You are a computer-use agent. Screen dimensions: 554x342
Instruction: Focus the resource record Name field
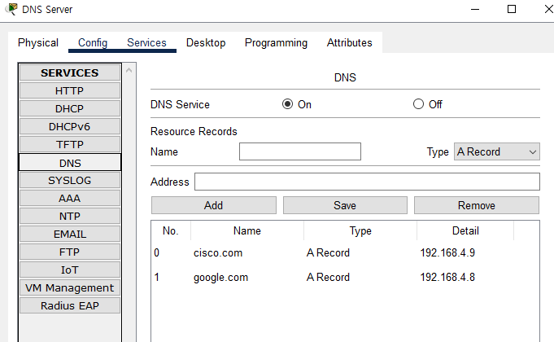pos(300,151)
